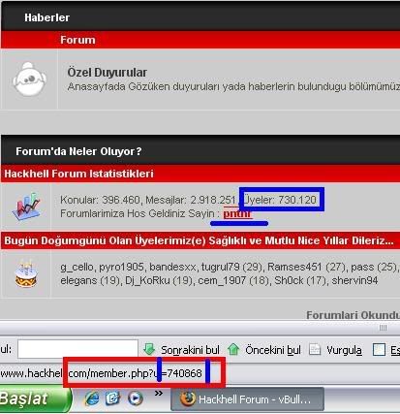Open birthday member Sh0ck's profile
The height and width of the screenshot is (414, 400).
pyautogui.click(x=290, y=280)
